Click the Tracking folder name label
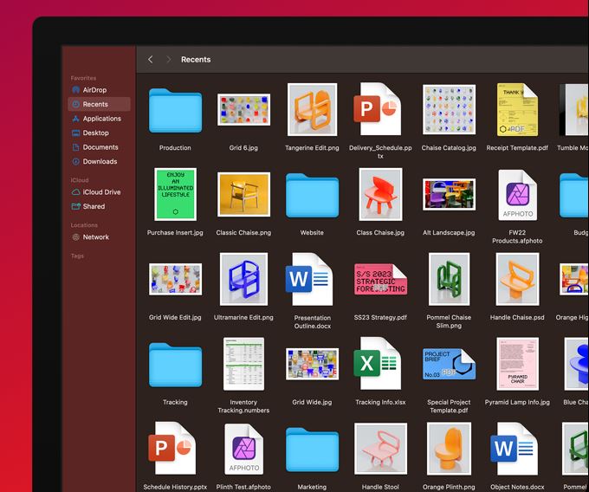The width and height of the screenshot is (589, 492). click(x=176, y=402)
